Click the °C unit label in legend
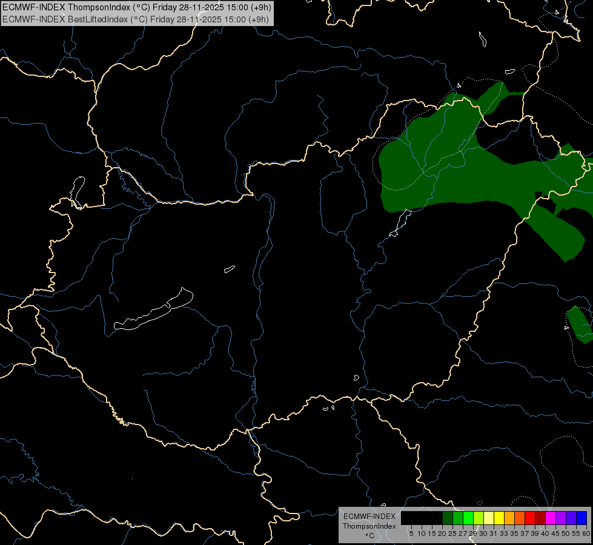The image size is (593, 545). (369, 536)
